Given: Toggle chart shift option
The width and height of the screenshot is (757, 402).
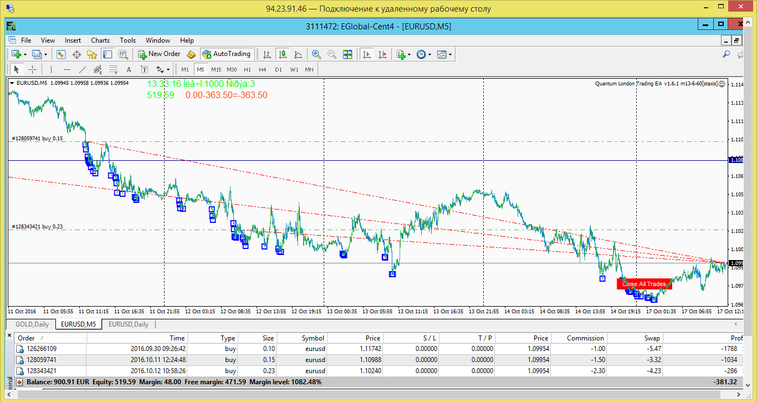Looking at the screenshot, I should tap(382, 54).
